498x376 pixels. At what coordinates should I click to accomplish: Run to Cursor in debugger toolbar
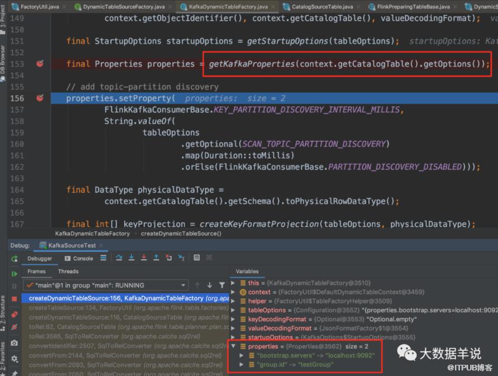click(181, 258)
